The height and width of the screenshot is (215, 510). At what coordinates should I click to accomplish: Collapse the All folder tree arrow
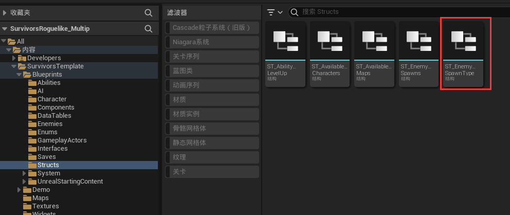tap(4, 41)
